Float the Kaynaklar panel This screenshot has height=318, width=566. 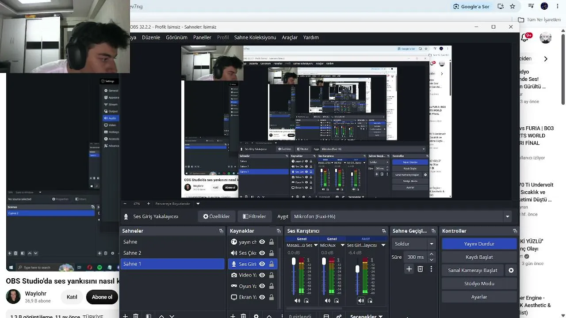click(x=279, y=231)
